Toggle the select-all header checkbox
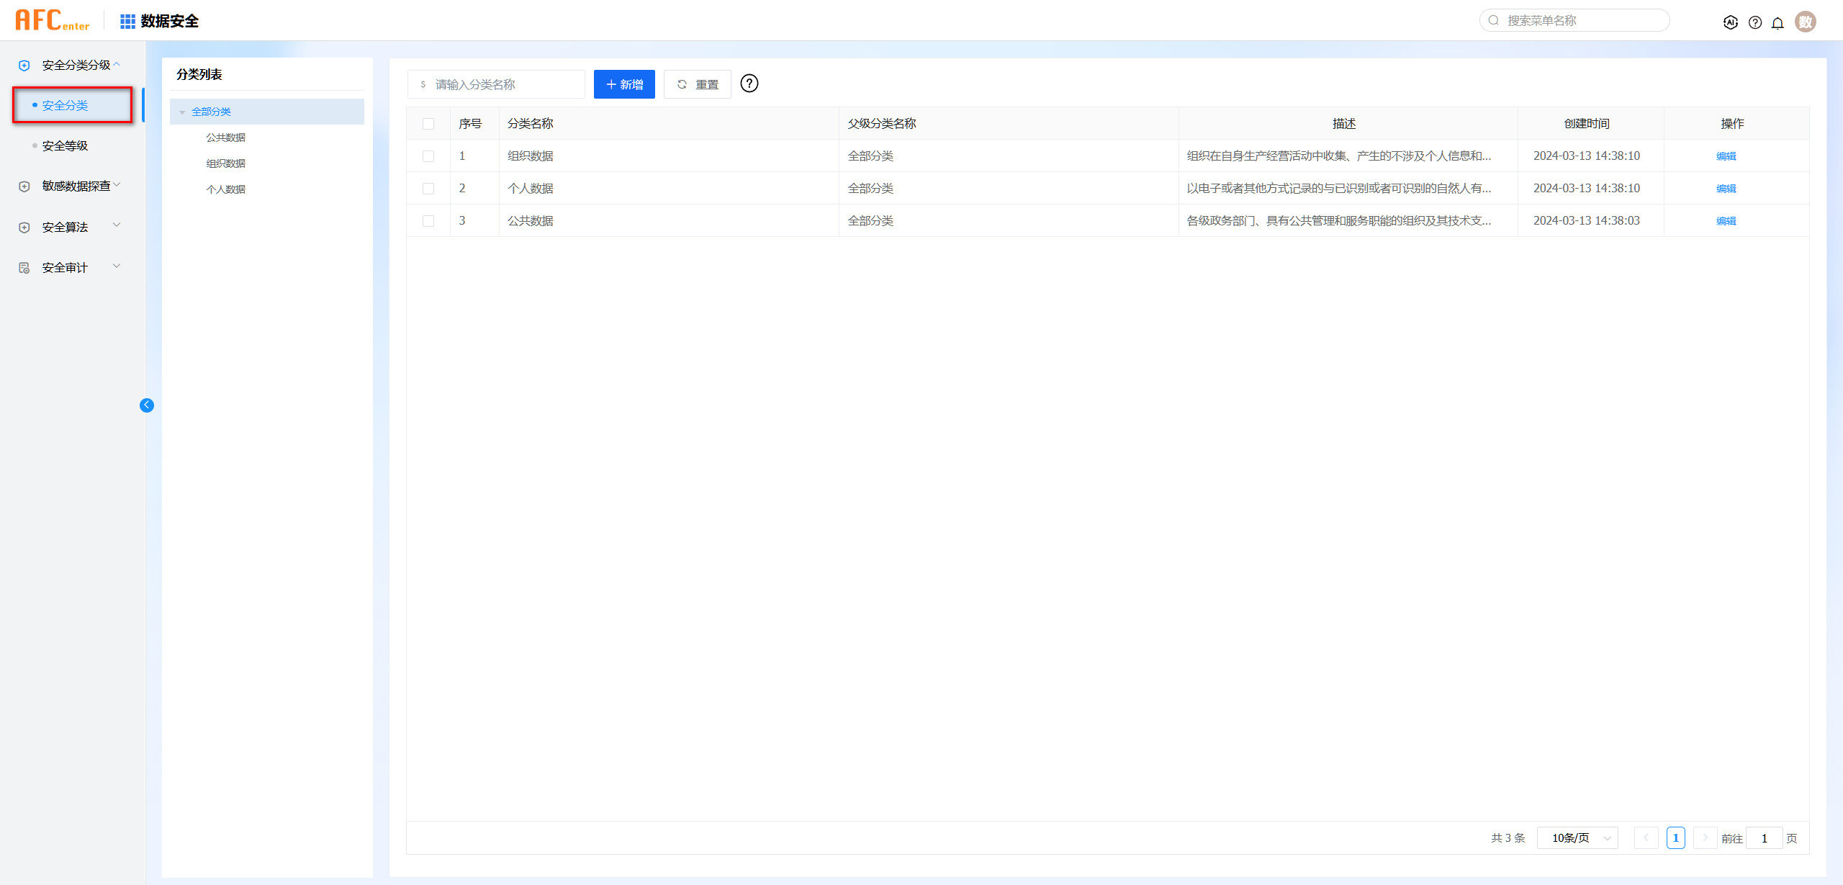The image size is (1843, 885). [x=428, y=124]
